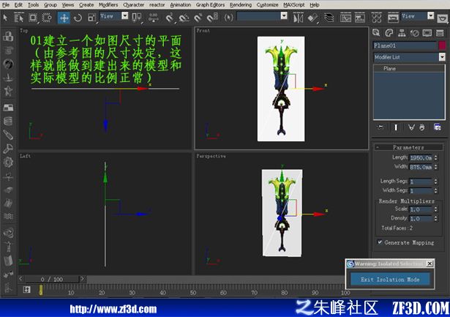The height and width of the screenshot is (317, 450).
Task: Toggle Show End Result button
Action: (396, 127)
